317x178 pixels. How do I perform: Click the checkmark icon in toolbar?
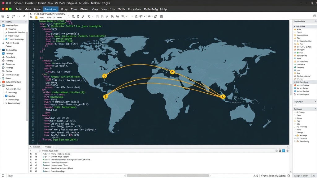107,16
